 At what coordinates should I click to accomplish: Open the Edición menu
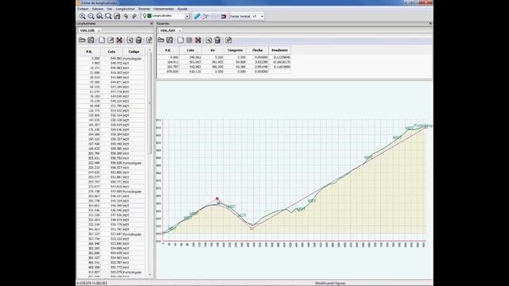click(x=98, y=9)
